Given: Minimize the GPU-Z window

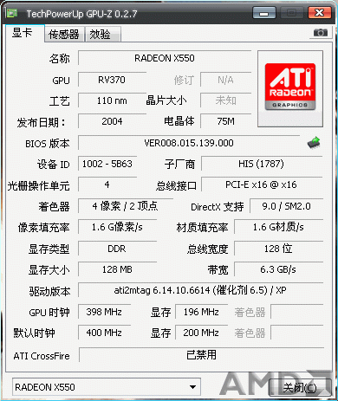Looking at the screenshot, I should [x=263, y=13].
